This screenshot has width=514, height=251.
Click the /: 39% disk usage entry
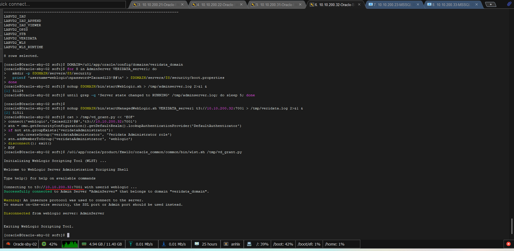[262, 244]
